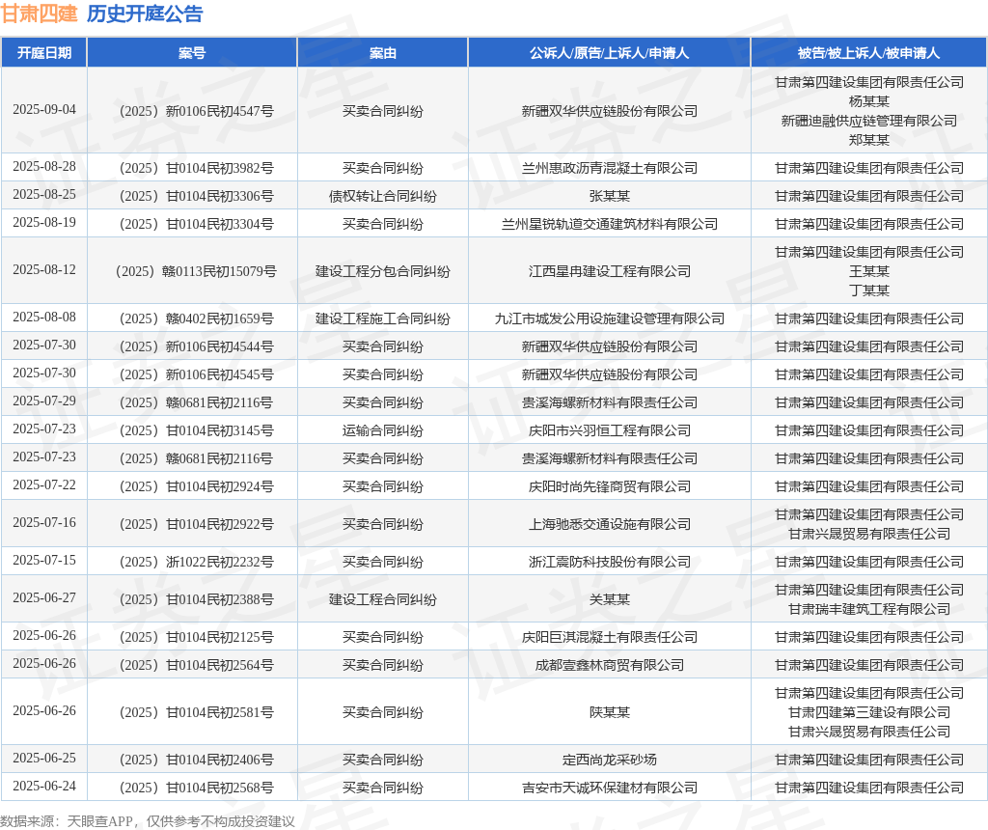Click plaintiff 张某某
988x830 pixels.
click(x=610, y=196)
